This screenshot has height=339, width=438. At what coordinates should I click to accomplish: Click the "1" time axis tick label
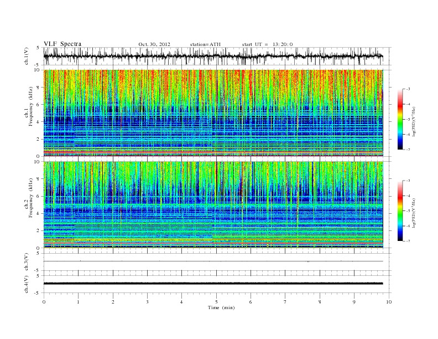pyautogui.click(x=78, y=302)
